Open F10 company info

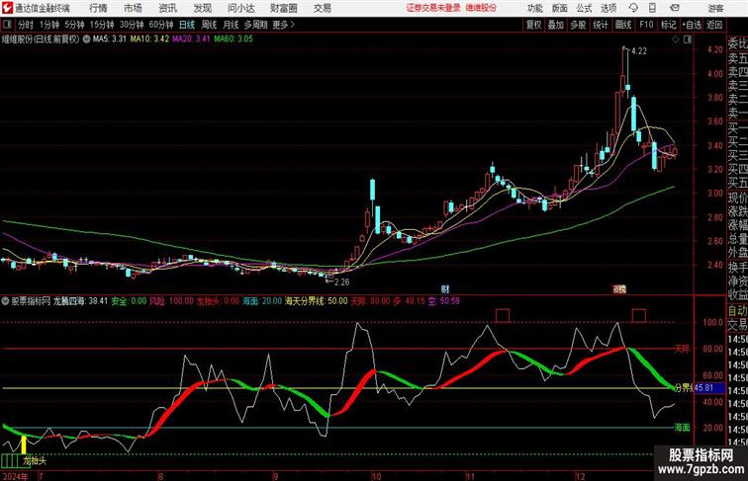646,25
